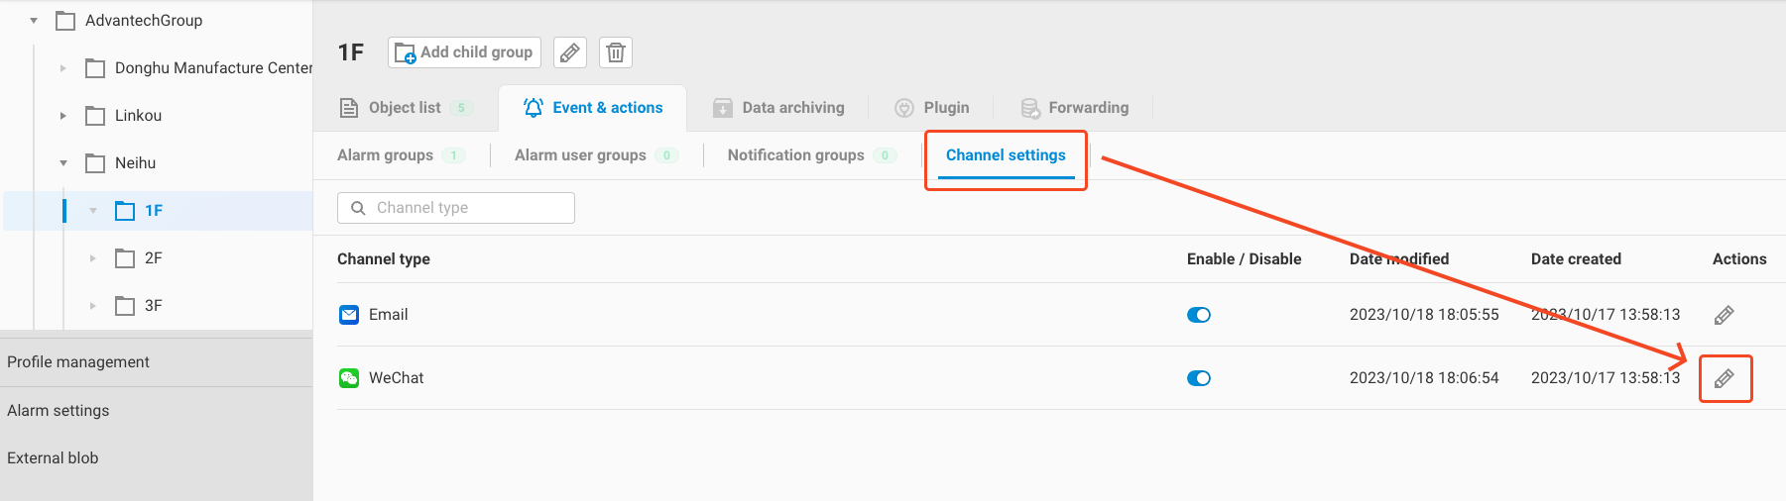Image resolution: width=1786 pixels, height=501 pixels.
Task: Select the 2F folder icon in tree
Action: click(125, 258)
